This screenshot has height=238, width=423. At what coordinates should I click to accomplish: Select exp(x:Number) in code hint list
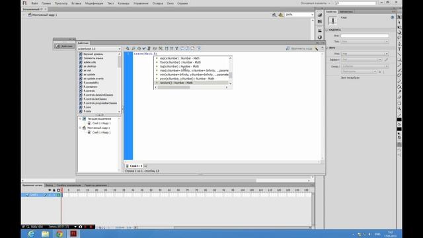click(x=192, y=58)
